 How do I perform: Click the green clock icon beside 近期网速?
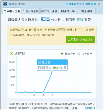[12, 54]
